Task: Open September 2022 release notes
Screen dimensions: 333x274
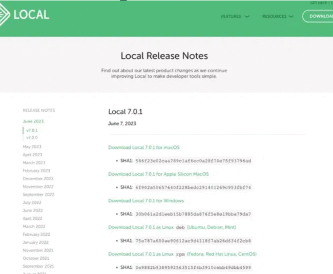Action: click(x=38, y=195)
